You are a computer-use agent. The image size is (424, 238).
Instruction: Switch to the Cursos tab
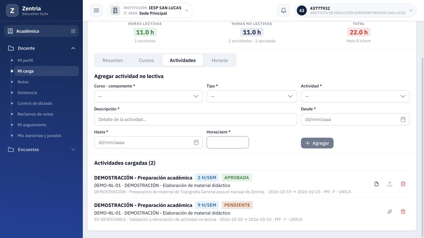pos(146,60)
